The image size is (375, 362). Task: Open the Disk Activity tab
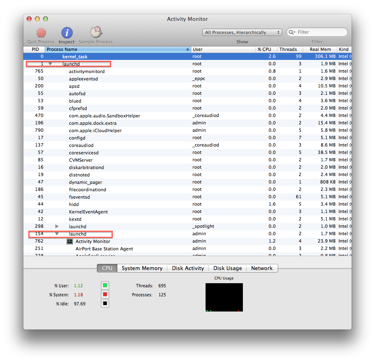188,268
